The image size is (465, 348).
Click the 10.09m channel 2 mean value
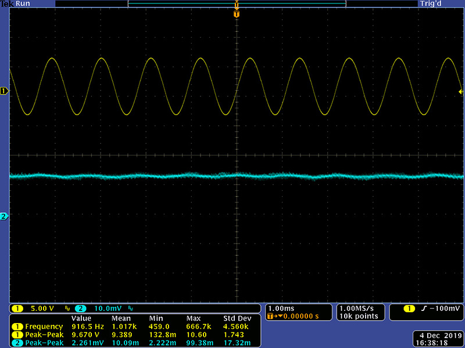tap(125, 343)
